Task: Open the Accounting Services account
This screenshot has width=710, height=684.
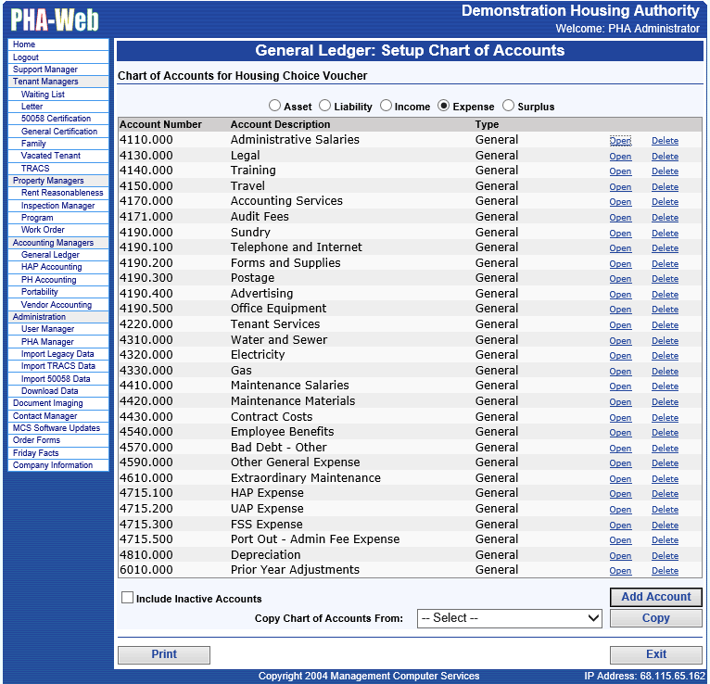Action: click(x=620, y=202)
